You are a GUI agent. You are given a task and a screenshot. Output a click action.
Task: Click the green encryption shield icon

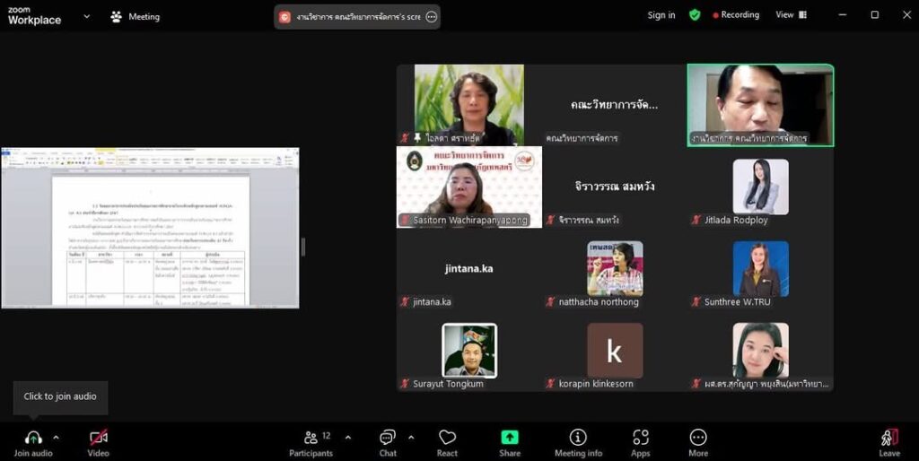pos(695,15)
